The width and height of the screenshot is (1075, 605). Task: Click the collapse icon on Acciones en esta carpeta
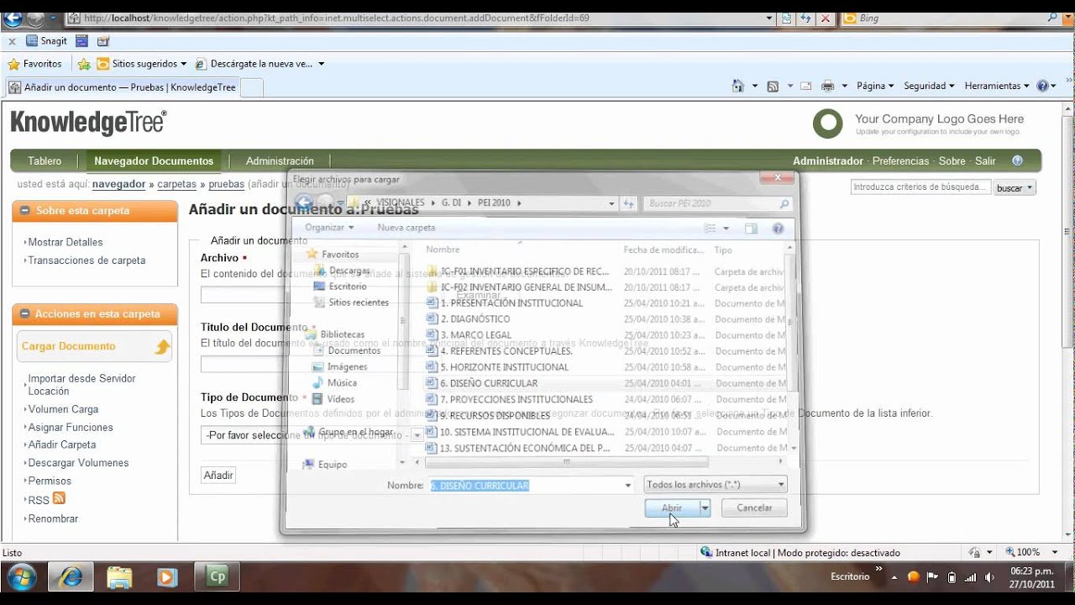pyautogui.click(x=25, y=314)
